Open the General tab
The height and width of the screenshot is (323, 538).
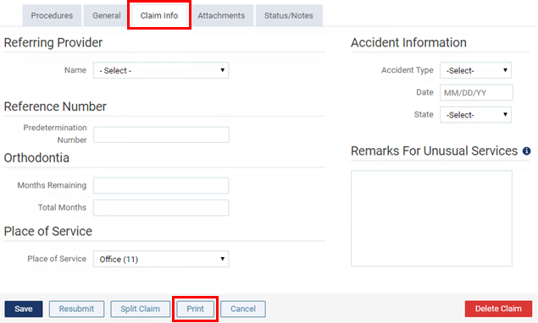click(x=107, y=15)
